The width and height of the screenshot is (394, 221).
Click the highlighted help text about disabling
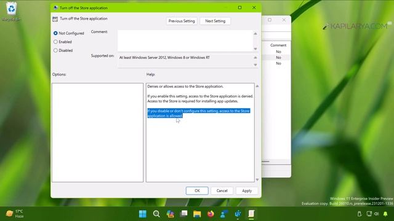(x=198, y=113)
